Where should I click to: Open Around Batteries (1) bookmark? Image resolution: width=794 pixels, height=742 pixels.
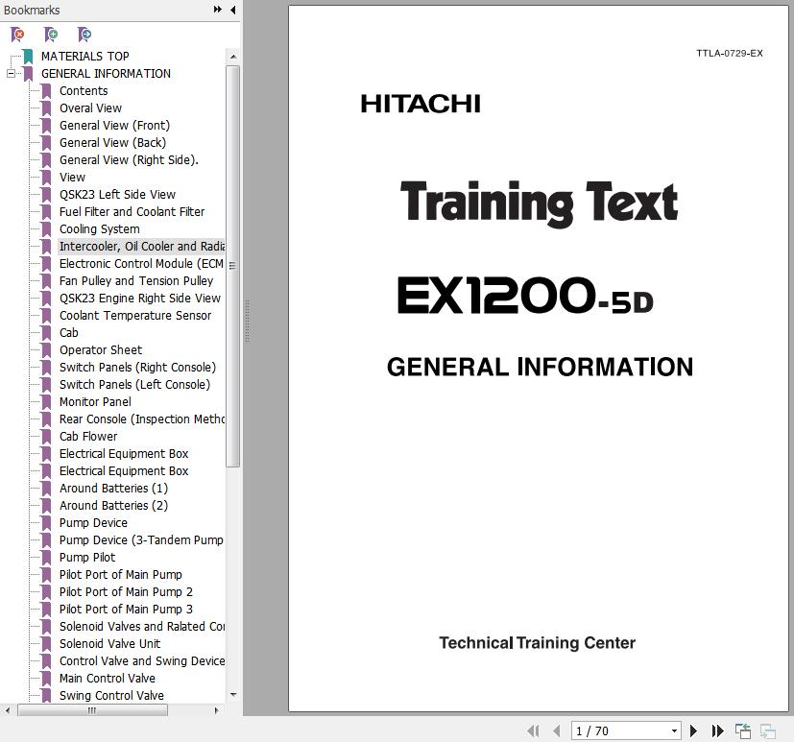[113, 488]
